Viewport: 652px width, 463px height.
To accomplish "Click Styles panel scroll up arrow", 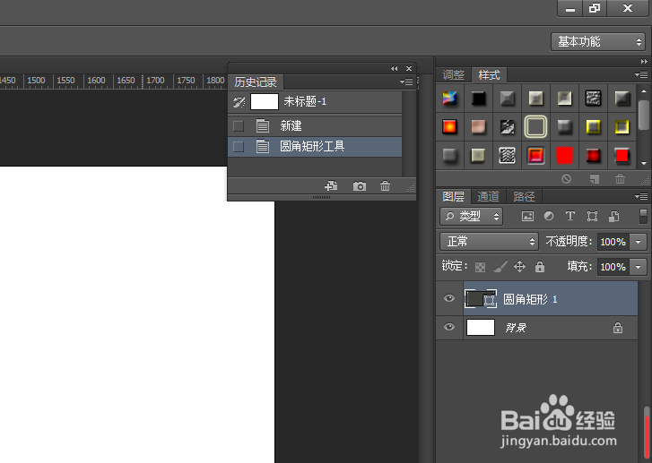I will coord(644,91).
